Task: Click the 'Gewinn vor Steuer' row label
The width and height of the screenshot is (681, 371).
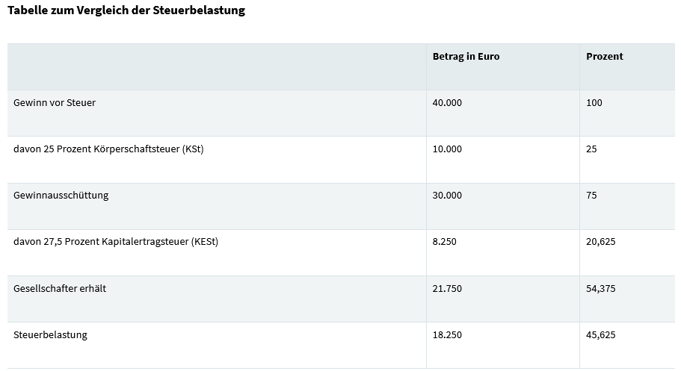Action: pyautogui.click(x=55, y=103)
